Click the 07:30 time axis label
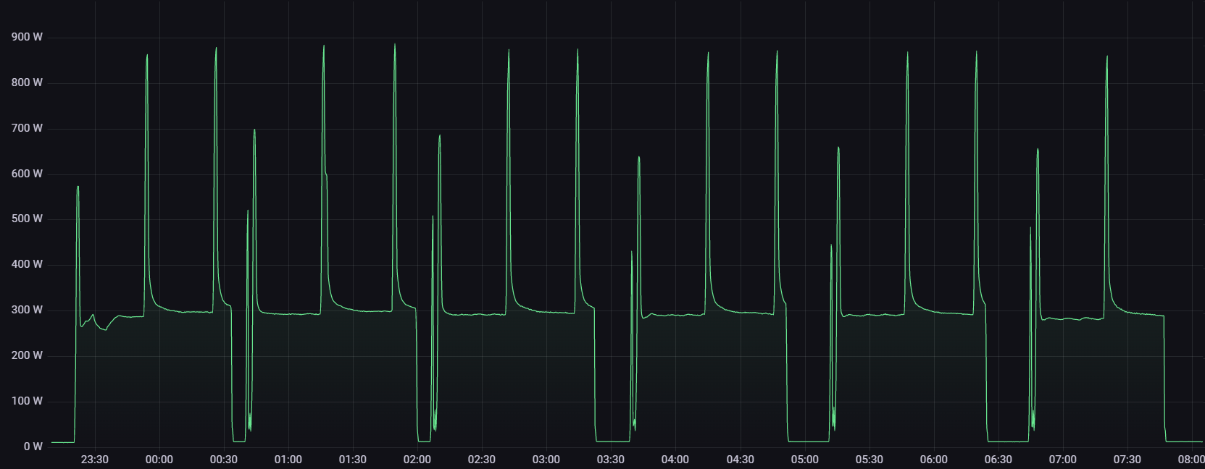1205x469 pixels. pos(1127,460)
